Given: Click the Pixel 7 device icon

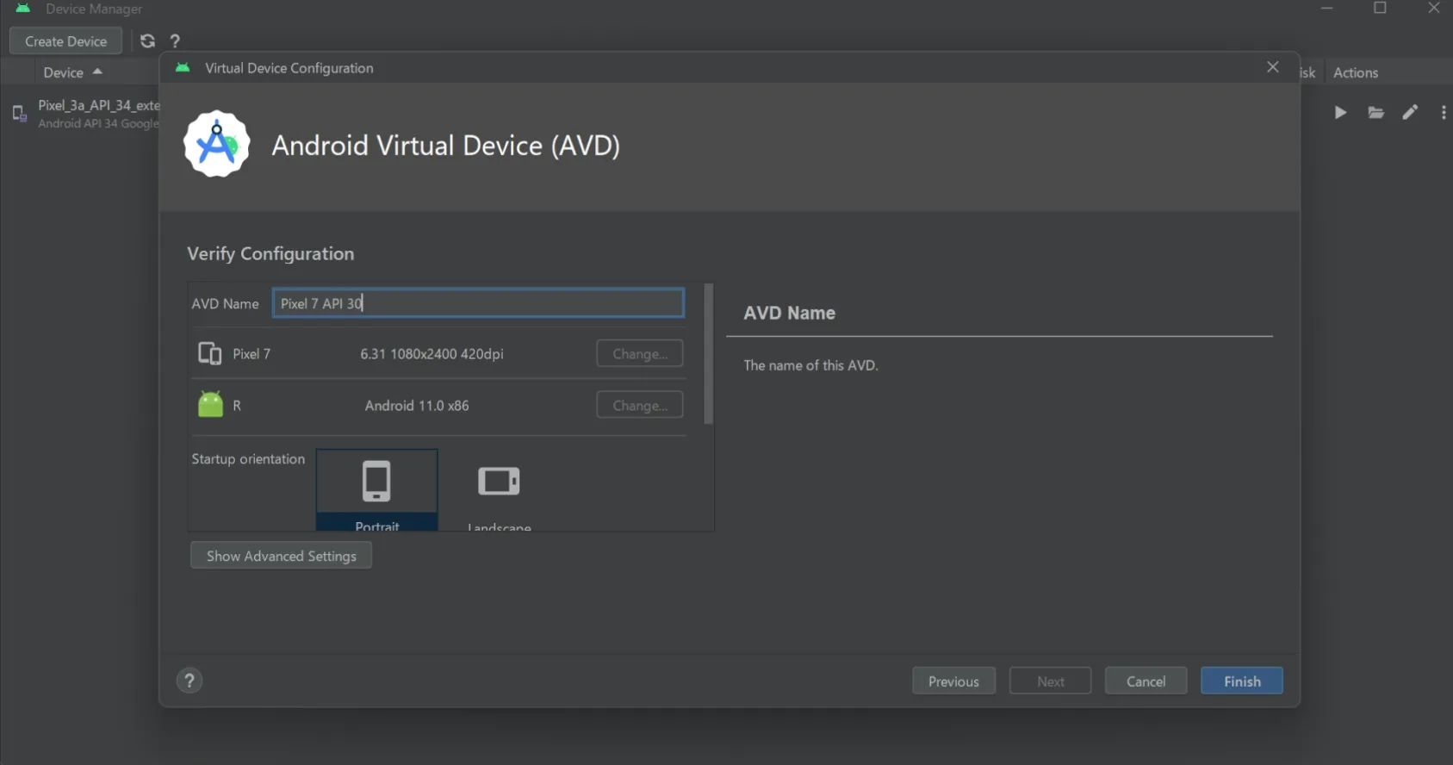Looking at the screenshot, I should pyautogui.click(x=210, y=353).
